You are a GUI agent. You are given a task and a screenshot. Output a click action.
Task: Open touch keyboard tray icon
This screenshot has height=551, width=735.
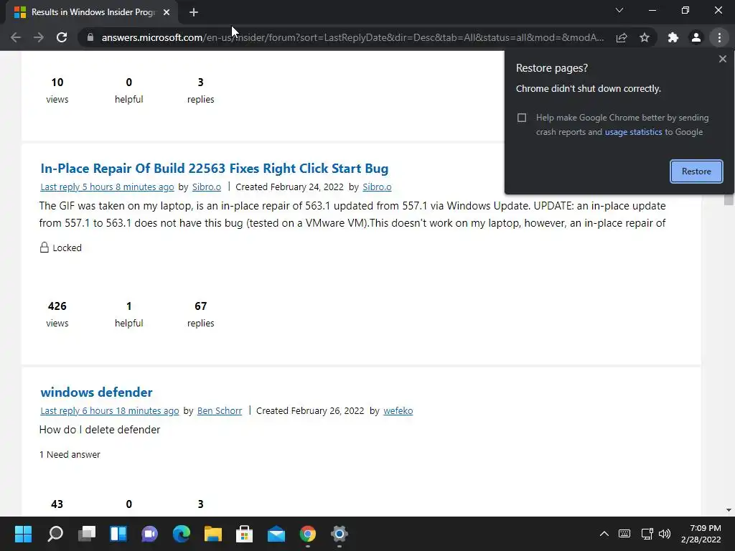point(624,534)
